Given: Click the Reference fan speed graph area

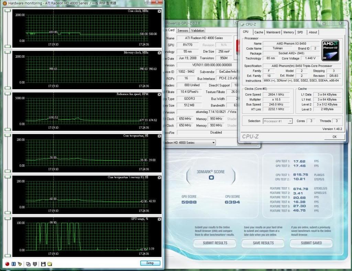Looking at the screenshot, I should tap(87, 111).
